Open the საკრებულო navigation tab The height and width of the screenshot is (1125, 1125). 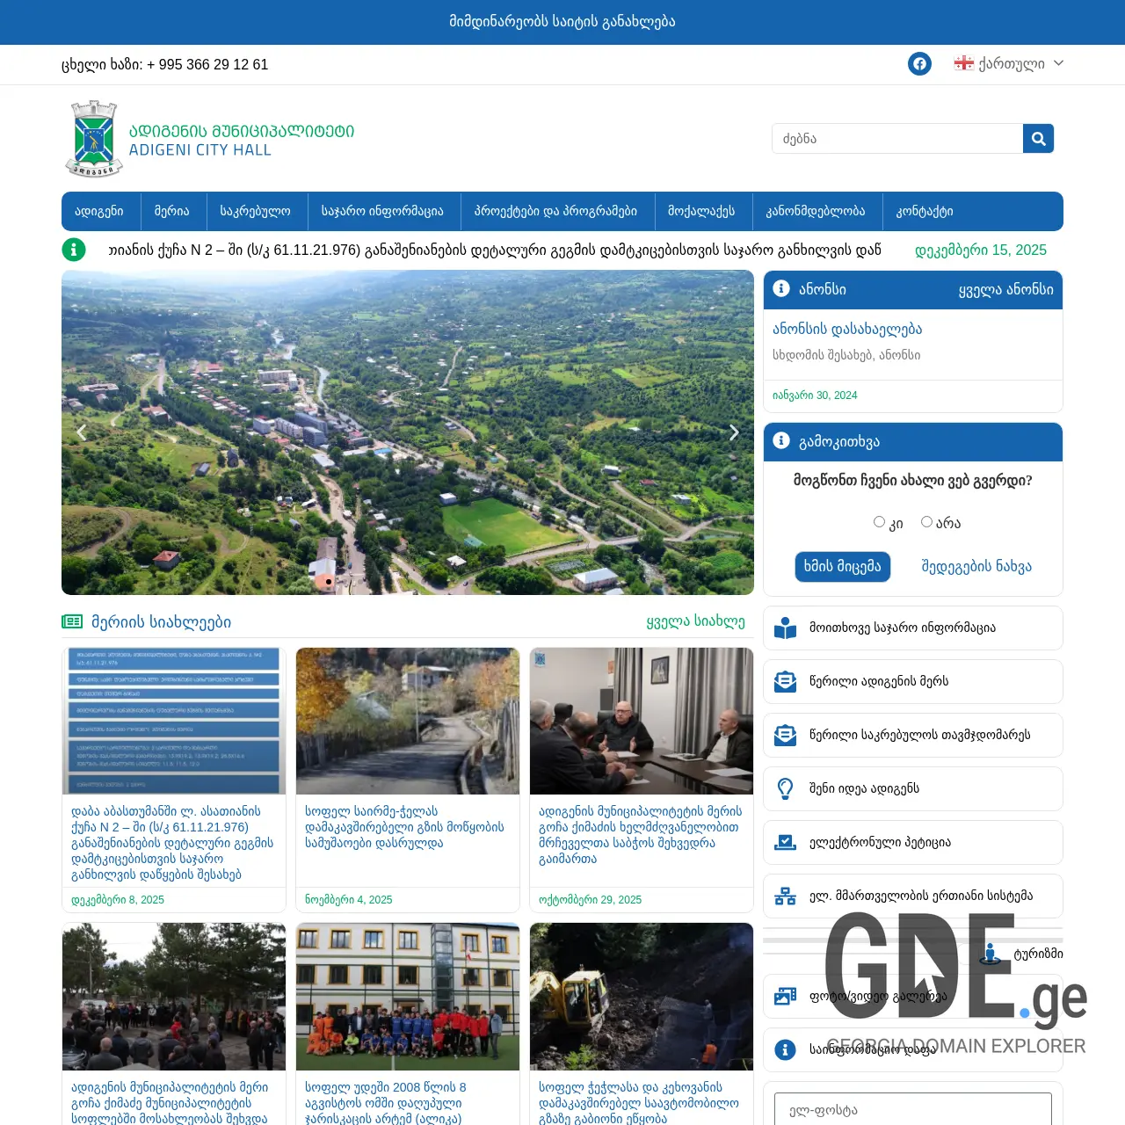coord(258,211)
